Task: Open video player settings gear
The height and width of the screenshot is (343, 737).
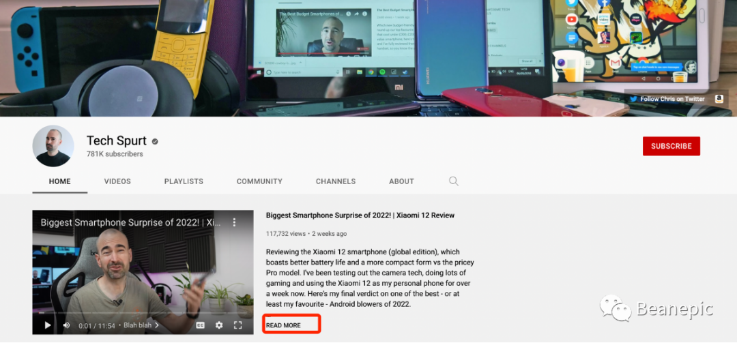Action: [x=219, y=325]
